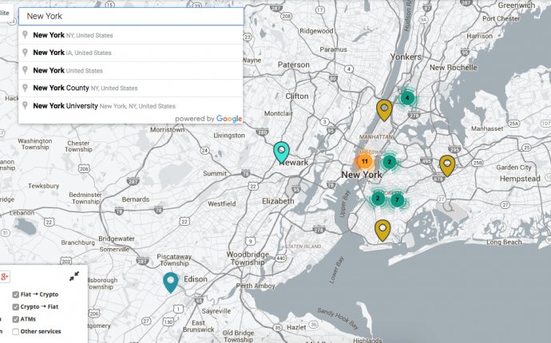
Task: Click the yellow pin west of Garden City
Action: tap(447, 166)
